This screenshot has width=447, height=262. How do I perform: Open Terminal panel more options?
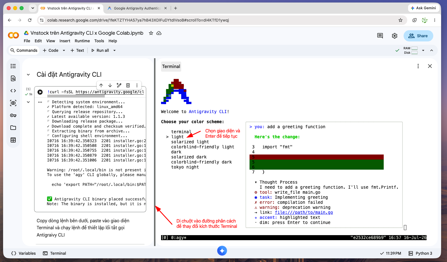(x=418, y=66)
